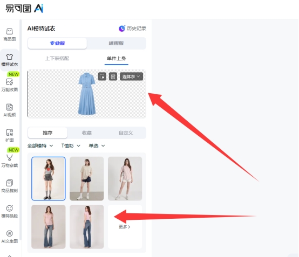Viewport: 299px width, 257px height.
Task: Open the AI文生图 sidebar icon
Action: point(10,233)
